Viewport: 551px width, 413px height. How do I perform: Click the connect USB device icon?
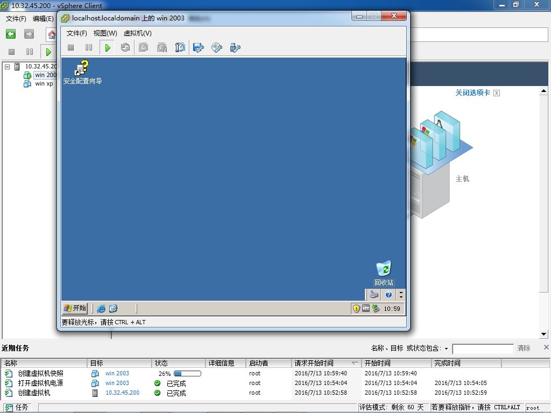point(235,47)
